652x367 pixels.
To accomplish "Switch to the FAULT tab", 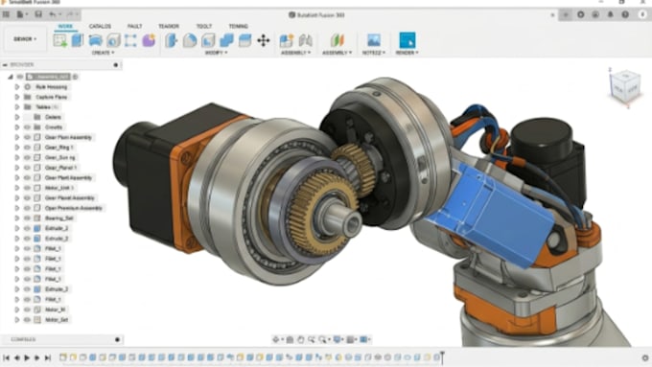I will point(135,26).
